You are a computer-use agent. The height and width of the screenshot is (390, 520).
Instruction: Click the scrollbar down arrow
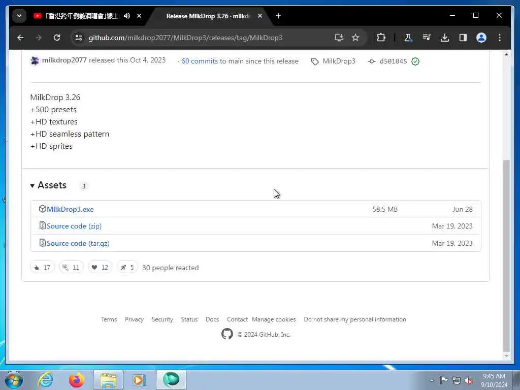(x=506, y=356)
